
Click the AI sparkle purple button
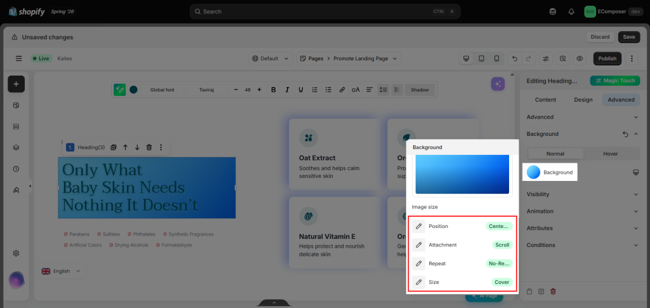tap(498, 84)
